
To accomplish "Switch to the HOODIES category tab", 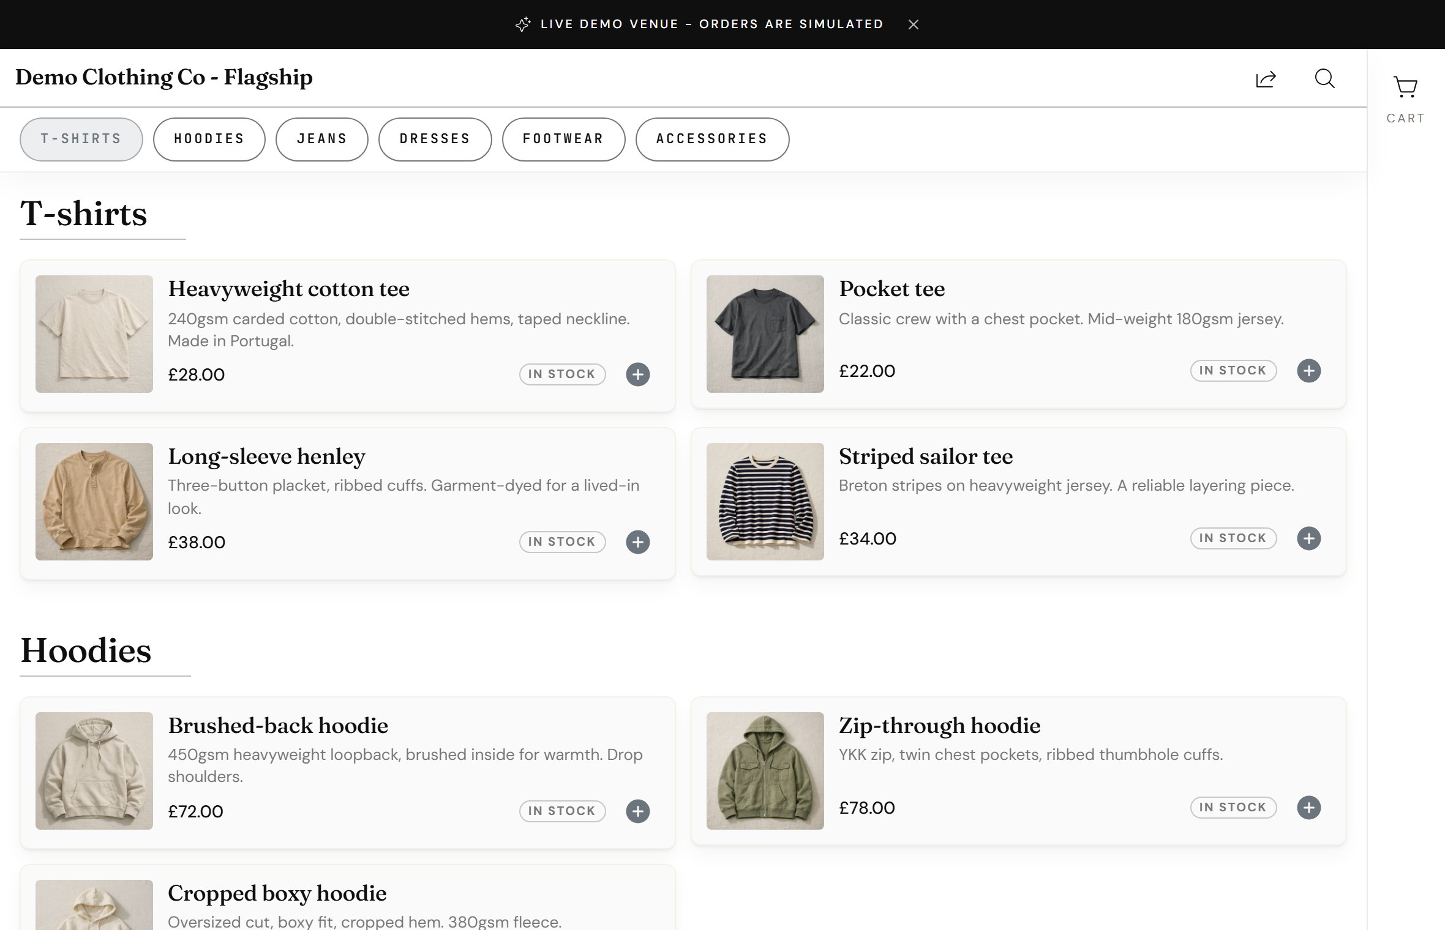I will 209,139.
